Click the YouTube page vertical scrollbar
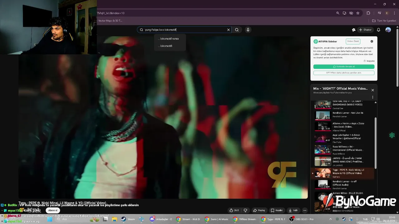 [397, 58]
